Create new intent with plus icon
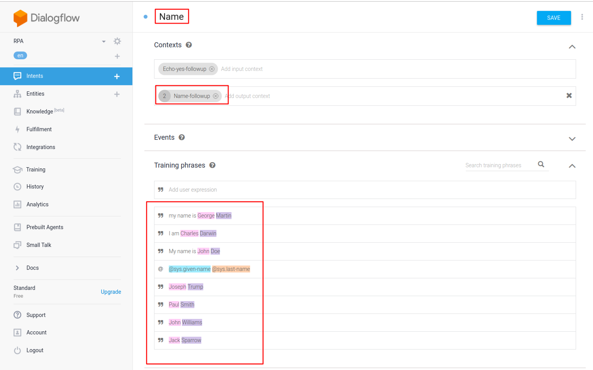 [117, 76]
